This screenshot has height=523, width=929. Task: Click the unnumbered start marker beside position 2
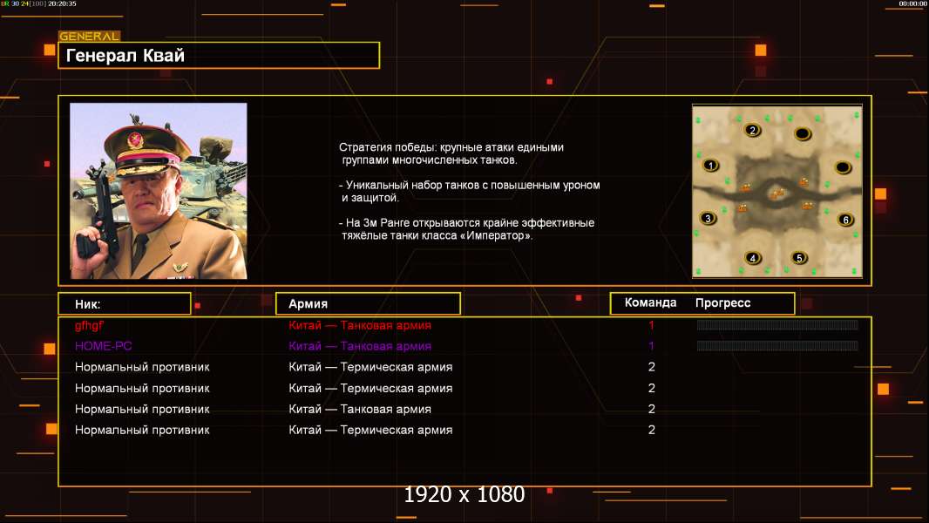click(803, 134)
